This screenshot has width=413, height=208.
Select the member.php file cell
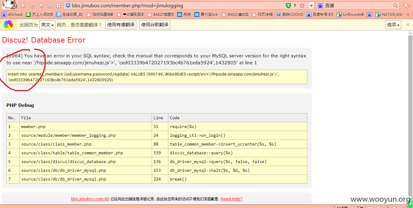86,126
